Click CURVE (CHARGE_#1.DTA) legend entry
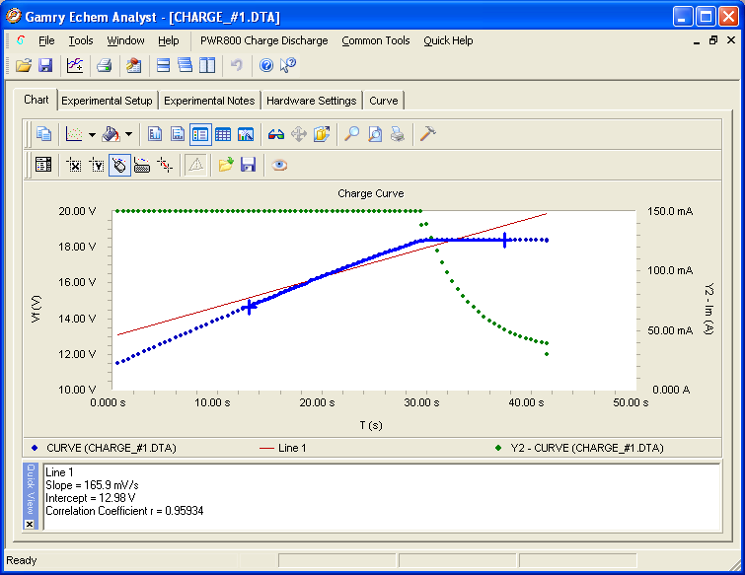 coord(104,448)
